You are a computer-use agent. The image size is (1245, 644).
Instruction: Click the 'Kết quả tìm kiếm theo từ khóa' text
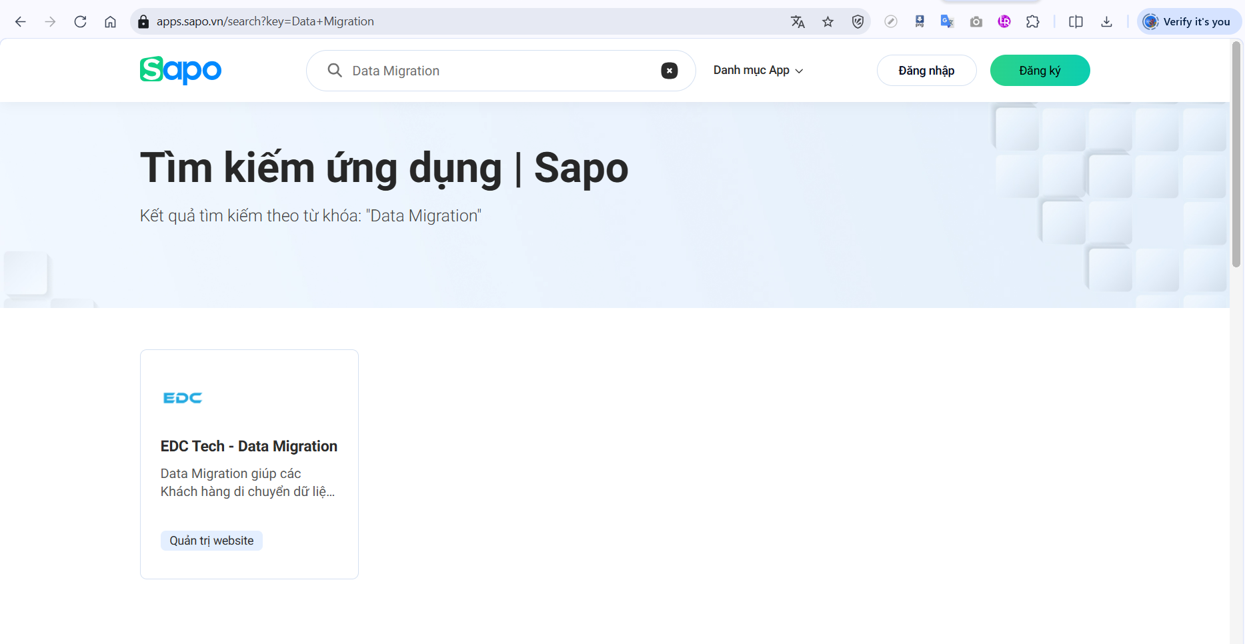[311, 216]
